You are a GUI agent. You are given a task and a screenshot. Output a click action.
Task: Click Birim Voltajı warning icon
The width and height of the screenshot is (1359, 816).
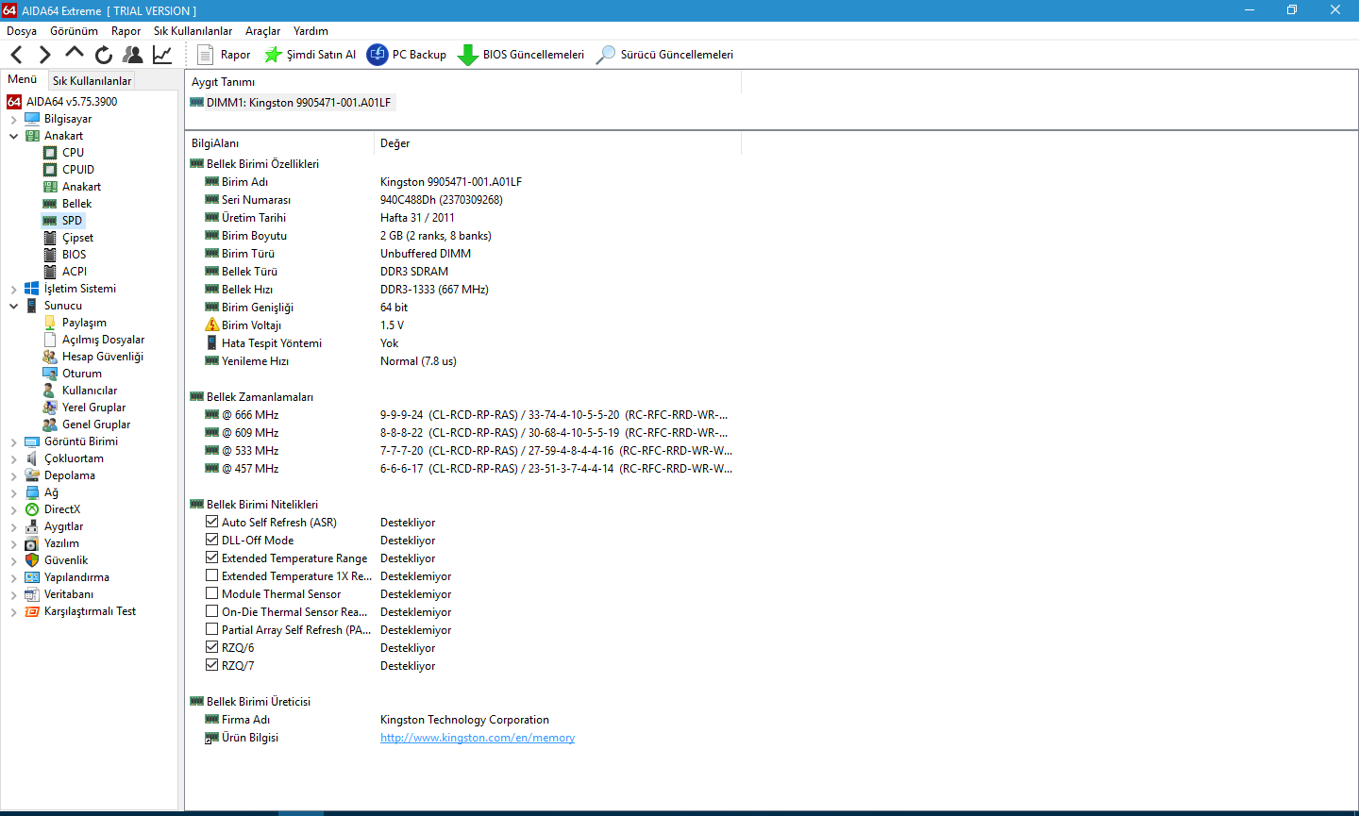212,325
